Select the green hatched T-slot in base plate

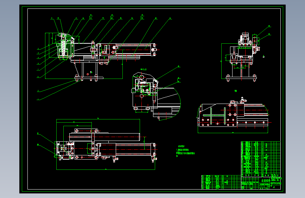point(214,115)
